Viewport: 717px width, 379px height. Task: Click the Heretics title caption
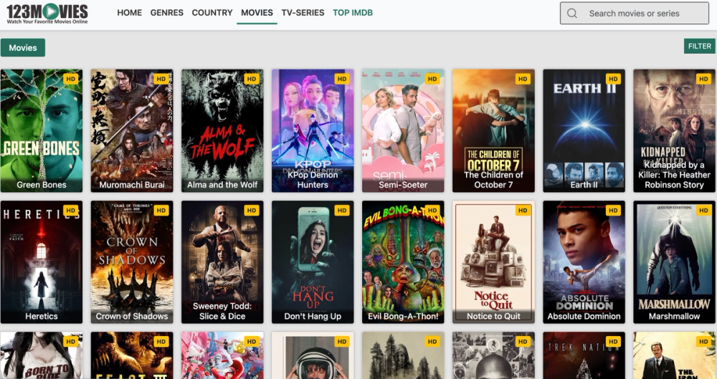click(x=42, y=317)
